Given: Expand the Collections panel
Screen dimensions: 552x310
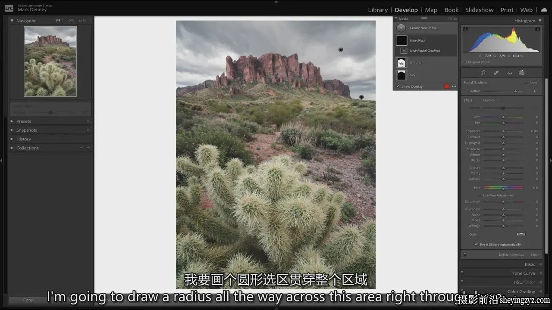Looking at the screenshot, I should coord(12,148).
